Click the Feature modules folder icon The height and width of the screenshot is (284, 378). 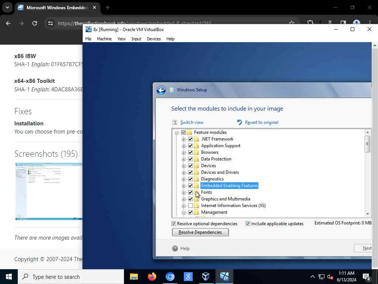click(x=189, y=132)
